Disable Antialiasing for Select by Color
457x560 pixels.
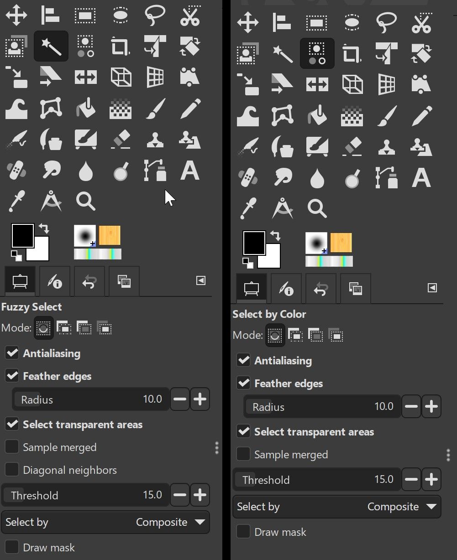(243, 360)
